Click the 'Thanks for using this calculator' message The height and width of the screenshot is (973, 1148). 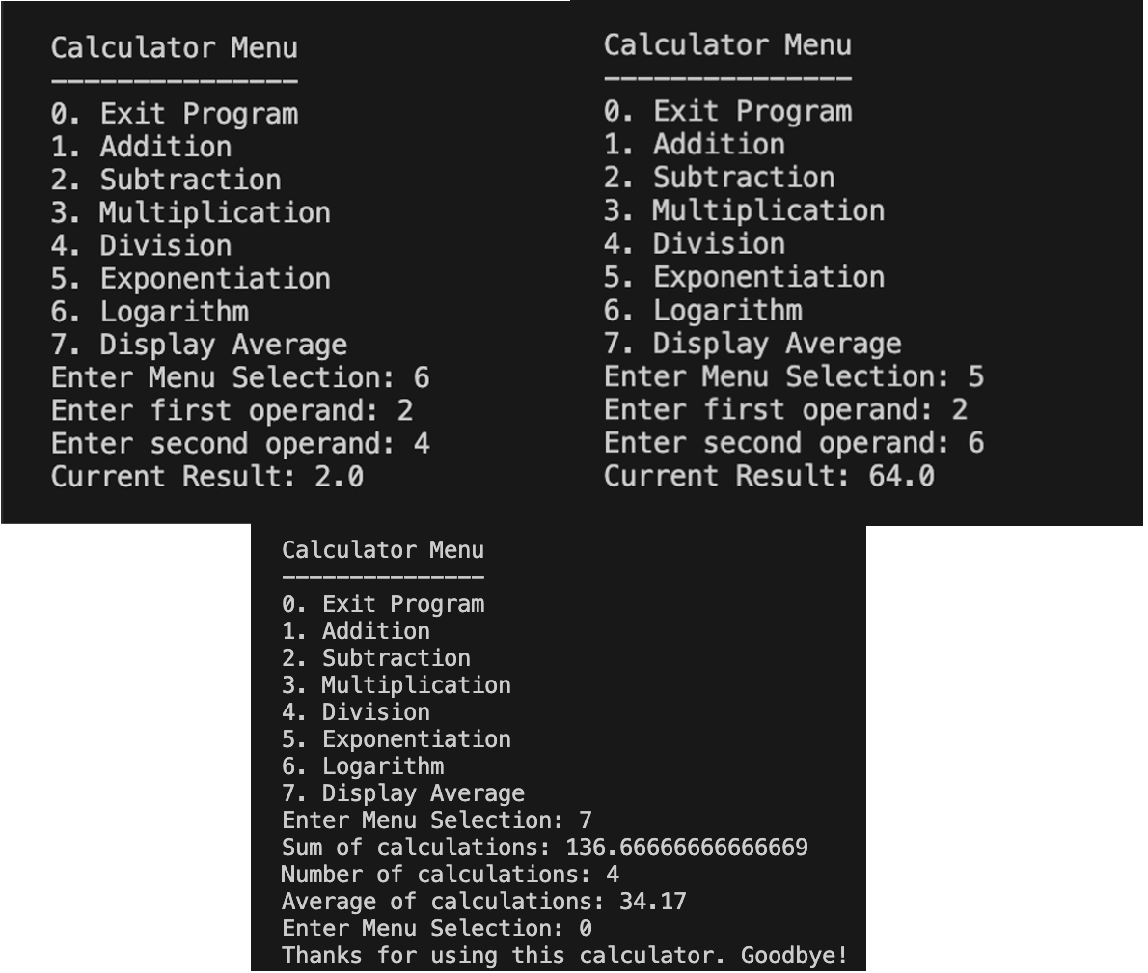pyautogui.click(x=564, y=957)
